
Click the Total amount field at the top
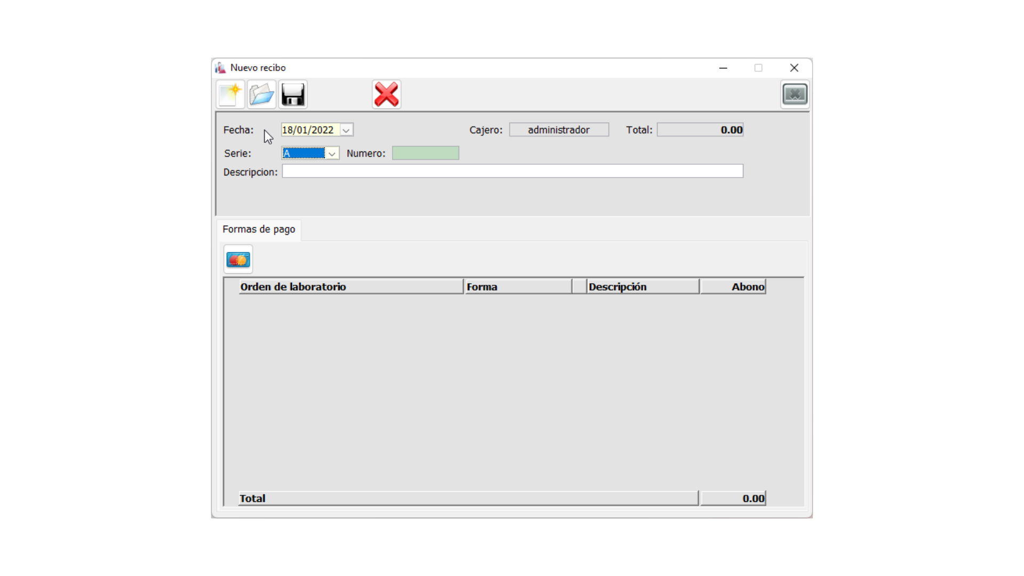(x=700, y=130)
